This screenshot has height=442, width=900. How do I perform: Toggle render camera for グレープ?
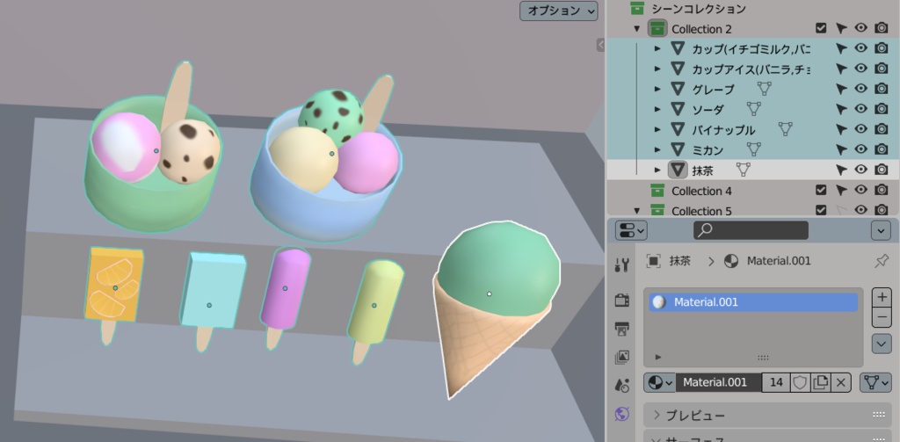pos(881,89)
